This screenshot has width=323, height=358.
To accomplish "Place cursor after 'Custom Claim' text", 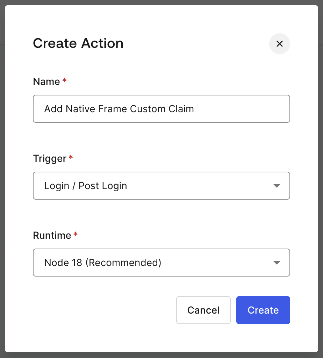I will 194,109.
